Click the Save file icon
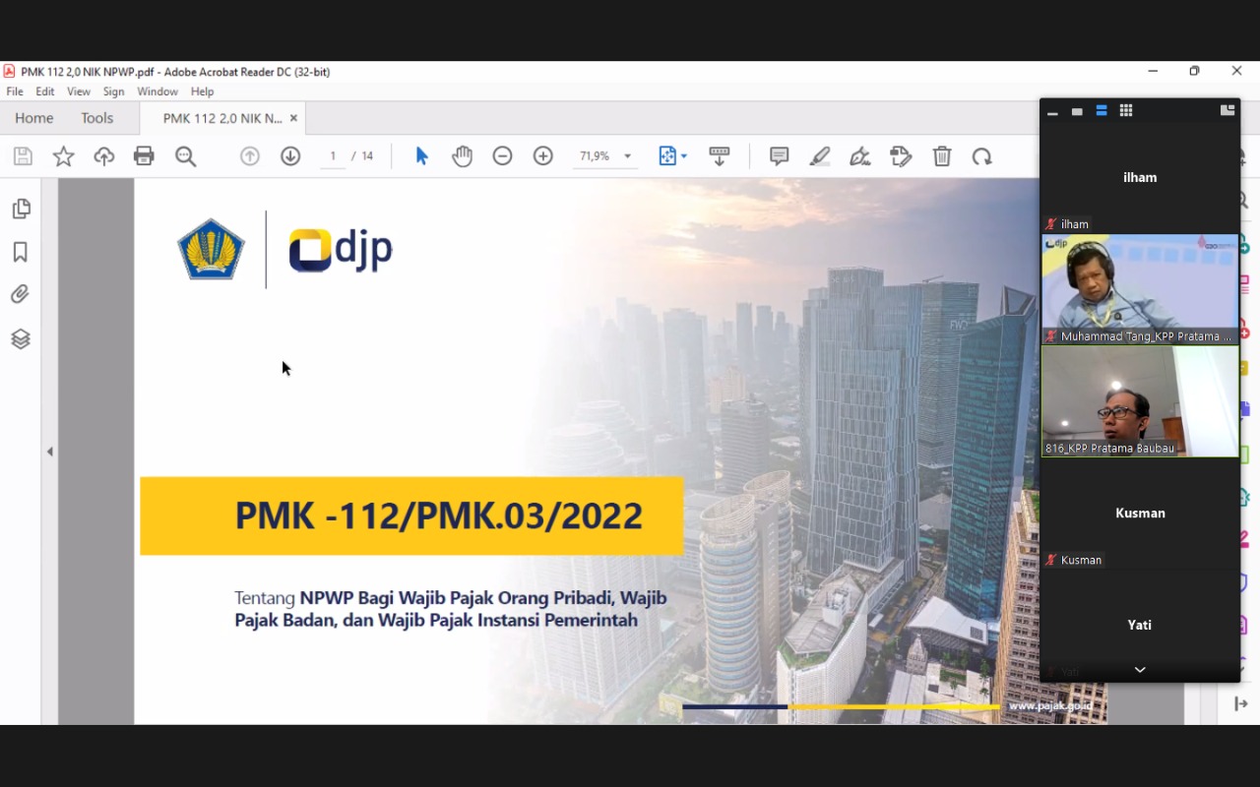Screen dimensions: 1260x787 (23, 156)
